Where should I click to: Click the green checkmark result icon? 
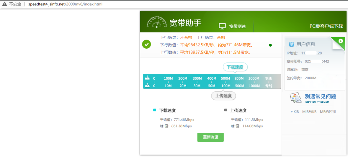147,45
